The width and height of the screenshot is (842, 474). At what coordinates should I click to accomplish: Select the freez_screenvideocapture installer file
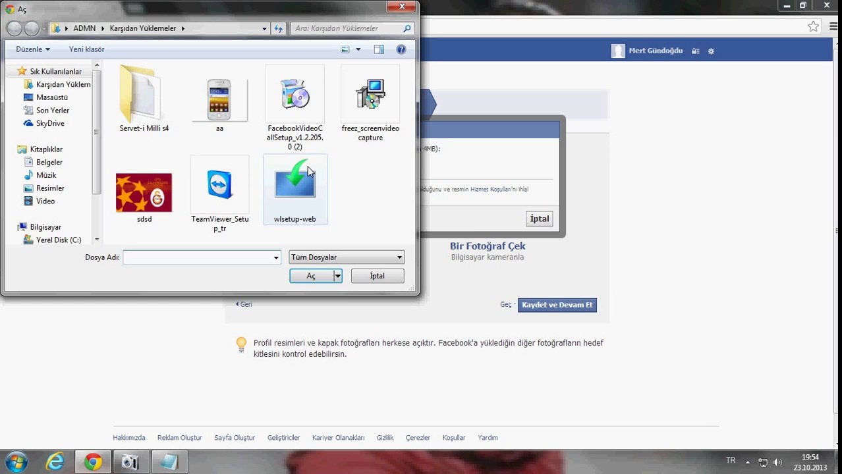tap(370, 103)
